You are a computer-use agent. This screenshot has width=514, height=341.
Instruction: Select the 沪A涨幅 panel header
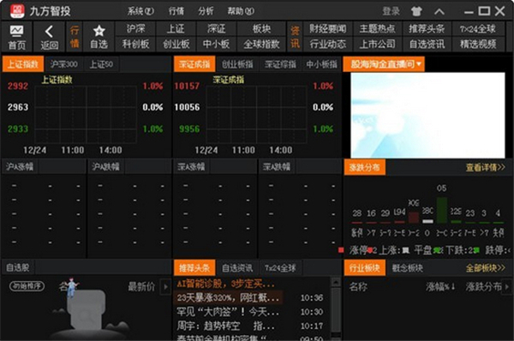pyautogui.click(x=20, y=166)
